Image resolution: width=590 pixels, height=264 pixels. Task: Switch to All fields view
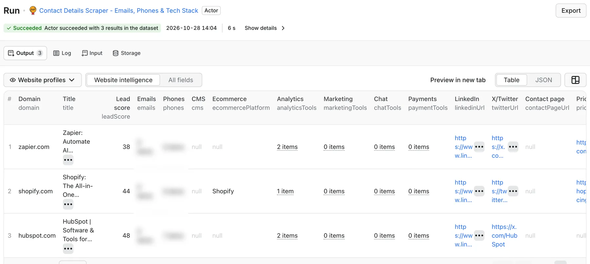click(181, 80)
